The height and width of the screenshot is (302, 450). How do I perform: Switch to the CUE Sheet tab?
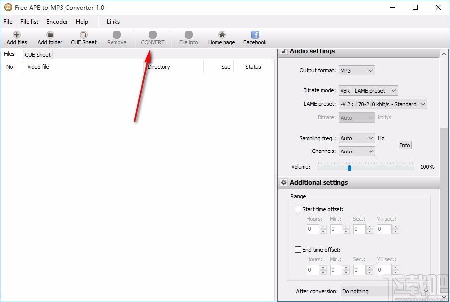pyautogui.click(x=38, y=55)
